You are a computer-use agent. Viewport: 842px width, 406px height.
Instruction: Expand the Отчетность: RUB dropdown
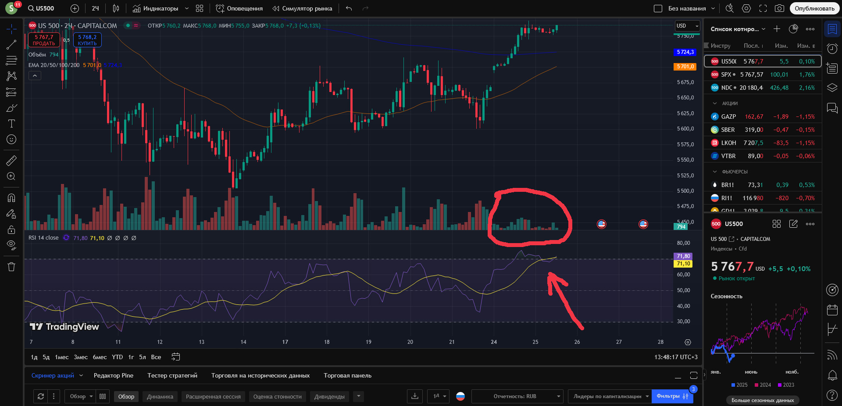517,396
